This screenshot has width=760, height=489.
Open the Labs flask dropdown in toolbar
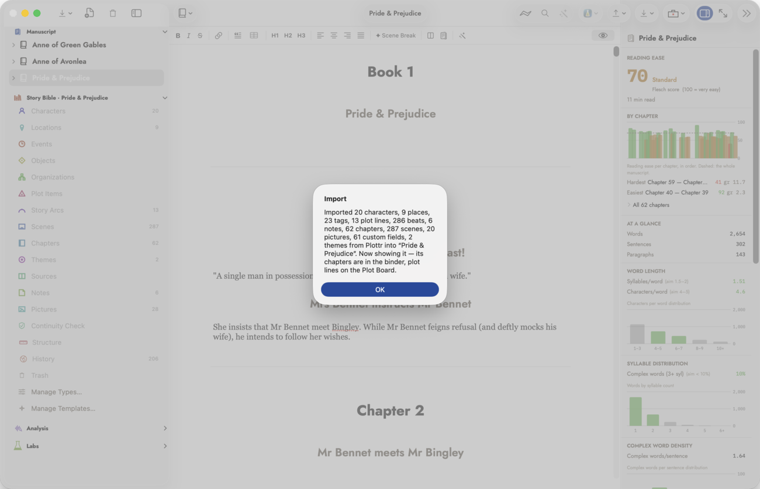pyautogui.click(x=590, y=13)
